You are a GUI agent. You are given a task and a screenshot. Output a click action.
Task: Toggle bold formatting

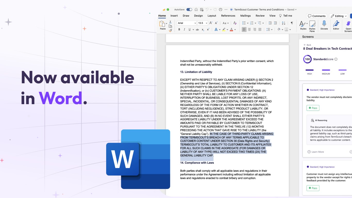(x=179, y=30)
